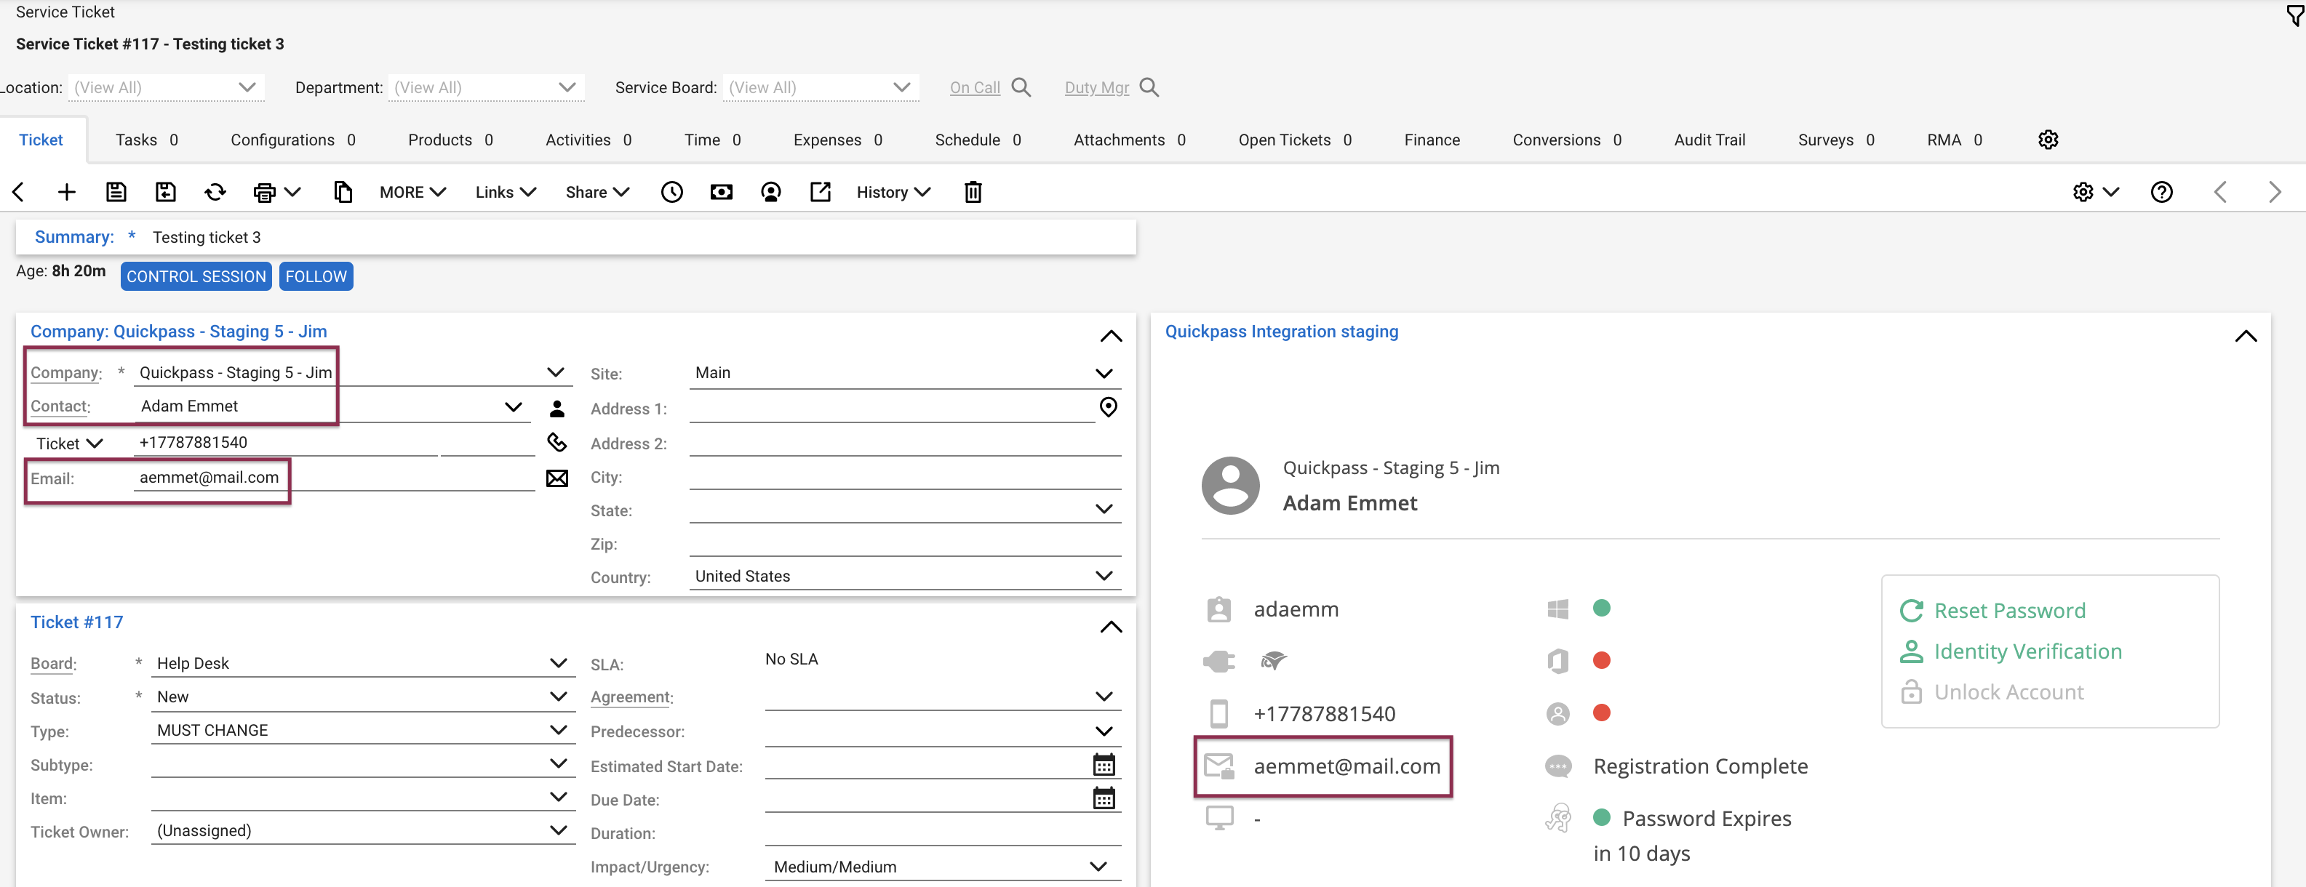The image size is (2306, 887).
Task: Open the Print icon in the toolbar
Action: click(264, 190)
